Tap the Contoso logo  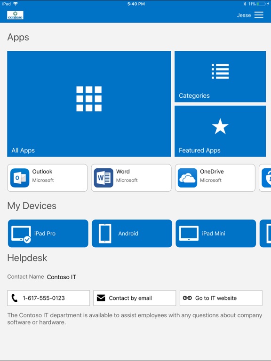(x=15, y=15)
